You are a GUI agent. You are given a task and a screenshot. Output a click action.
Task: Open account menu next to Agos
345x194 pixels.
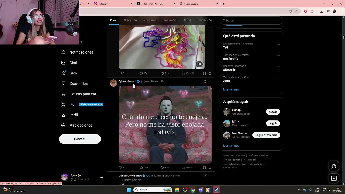102,177
